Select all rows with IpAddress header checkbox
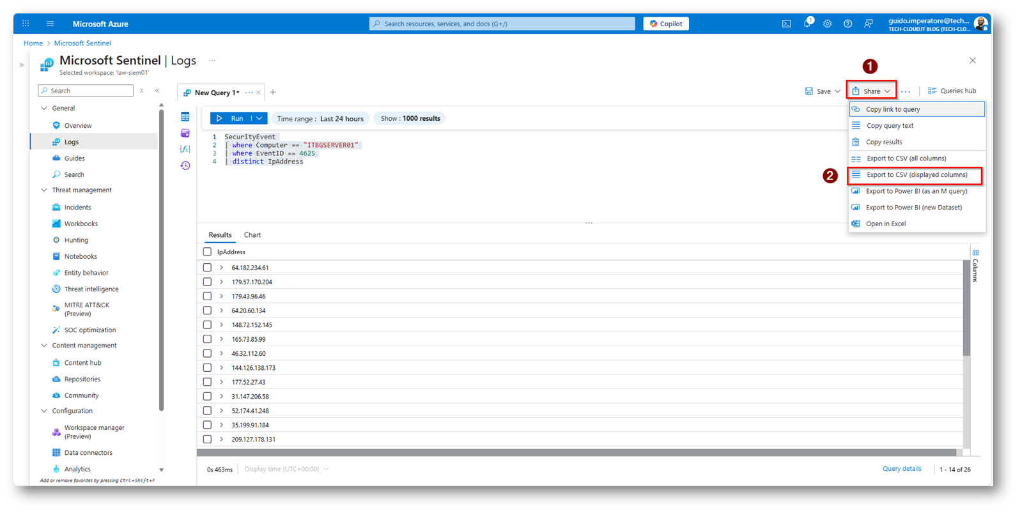The image size is (1020, 513). pos(207,252)
